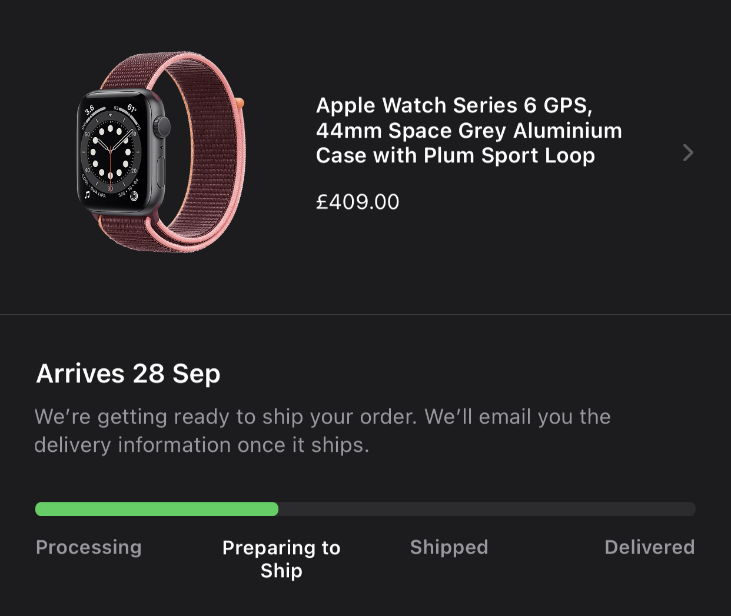Tap the orange loop tab on band

(240, 103)
